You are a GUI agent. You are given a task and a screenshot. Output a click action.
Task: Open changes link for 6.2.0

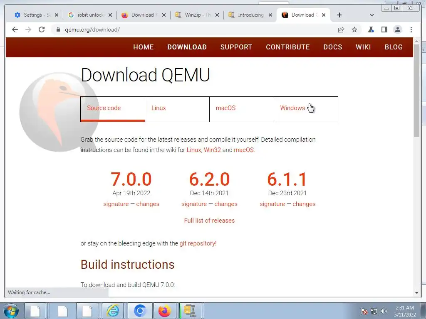pos(226,204)
